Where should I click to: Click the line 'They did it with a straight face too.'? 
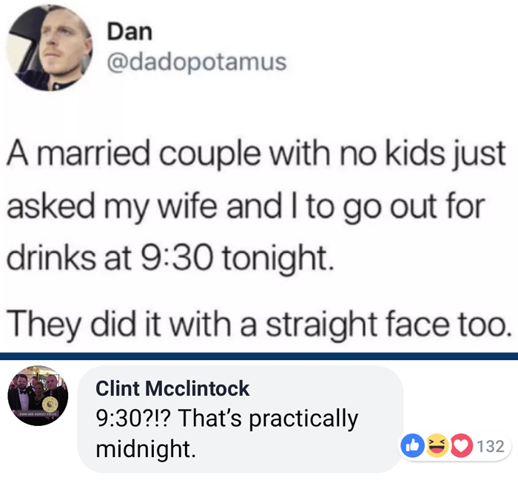point(257,325)
